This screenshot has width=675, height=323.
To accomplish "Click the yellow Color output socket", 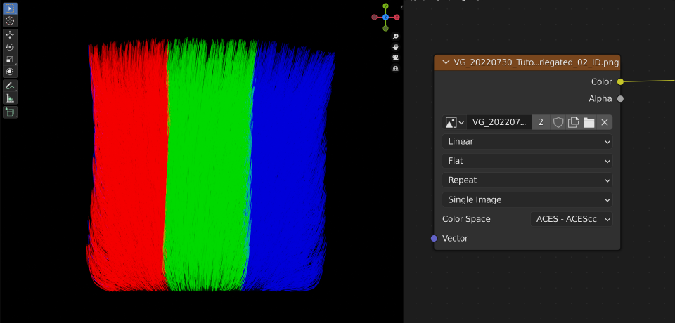I will coord(620,81).
